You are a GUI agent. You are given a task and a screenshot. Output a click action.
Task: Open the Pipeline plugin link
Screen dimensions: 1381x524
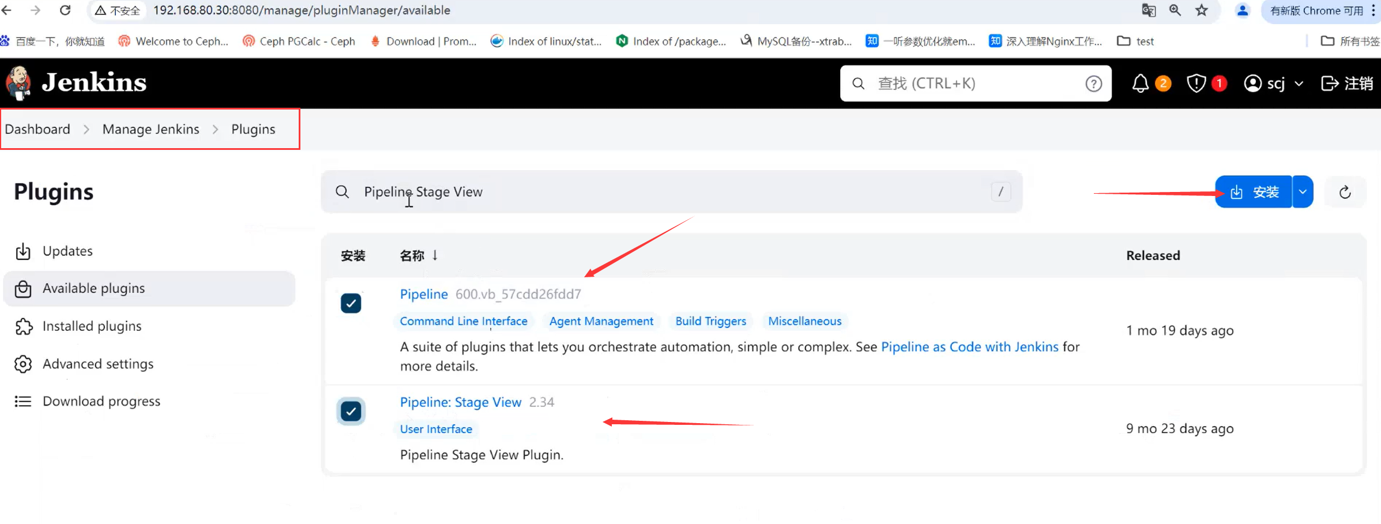coord(424,294)
